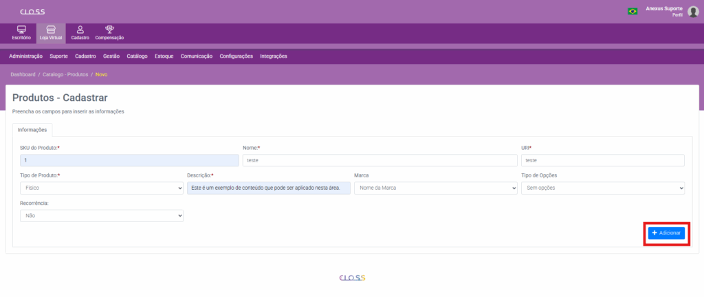The image size is (704, 297).
Task: Expand the Recorrência dropdown
Action: coord(102,215)
